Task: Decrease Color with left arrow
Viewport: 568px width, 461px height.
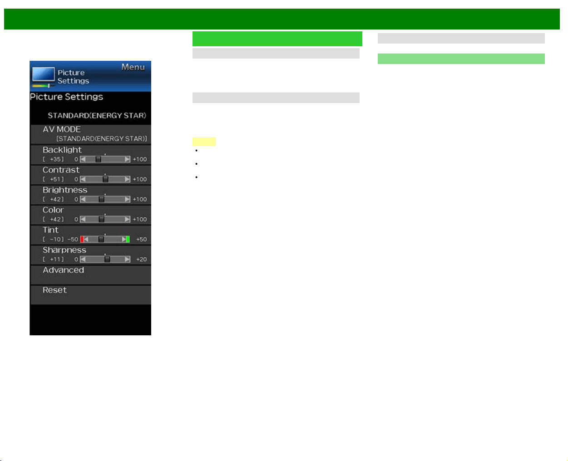Action: tap(83, 219)
